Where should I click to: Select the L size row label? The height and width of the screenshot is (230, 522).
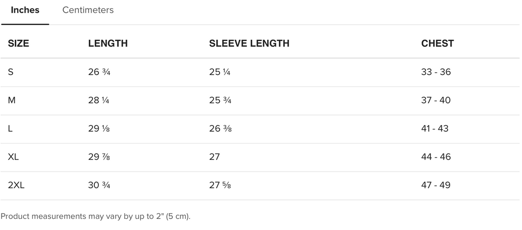(10, 128)
